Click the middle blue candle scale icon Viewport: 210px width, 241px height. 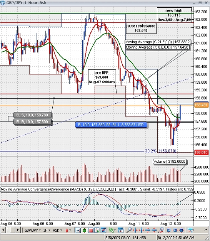(175, 230)
